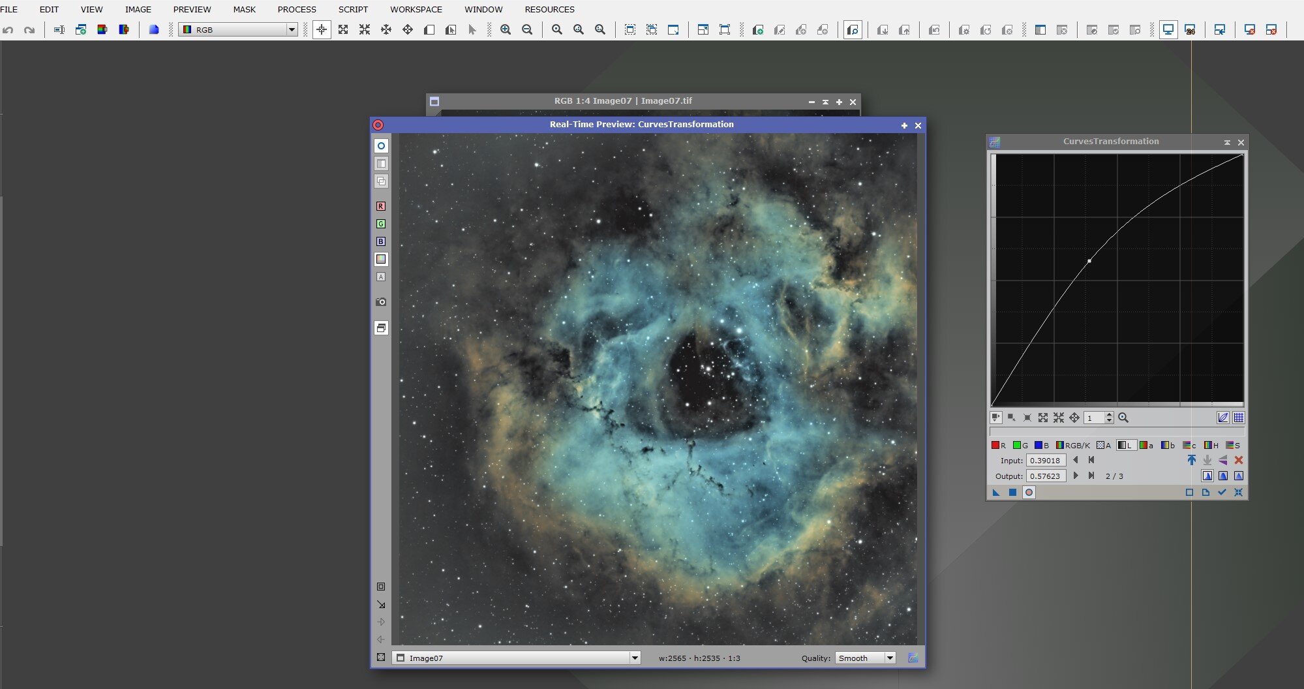Toggle the grid display in curve editor
1304x689 pixels.
1238,418
